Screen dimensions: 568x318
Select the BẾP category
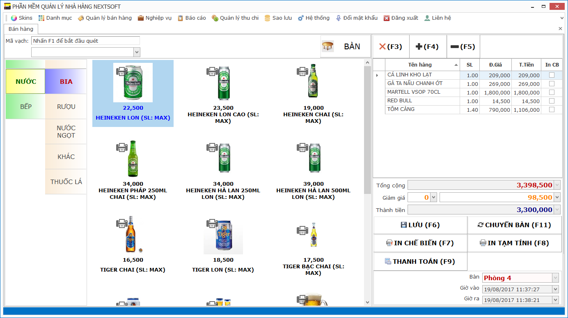(25, 106)
